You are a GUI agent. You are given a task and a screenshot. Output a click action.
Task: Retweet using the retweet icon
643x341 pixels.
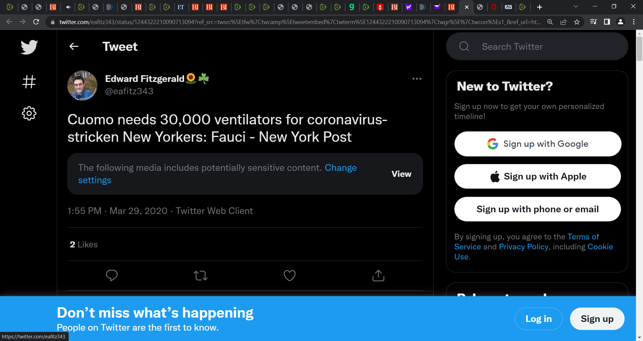pyautogui.click(x=201, y=275)
